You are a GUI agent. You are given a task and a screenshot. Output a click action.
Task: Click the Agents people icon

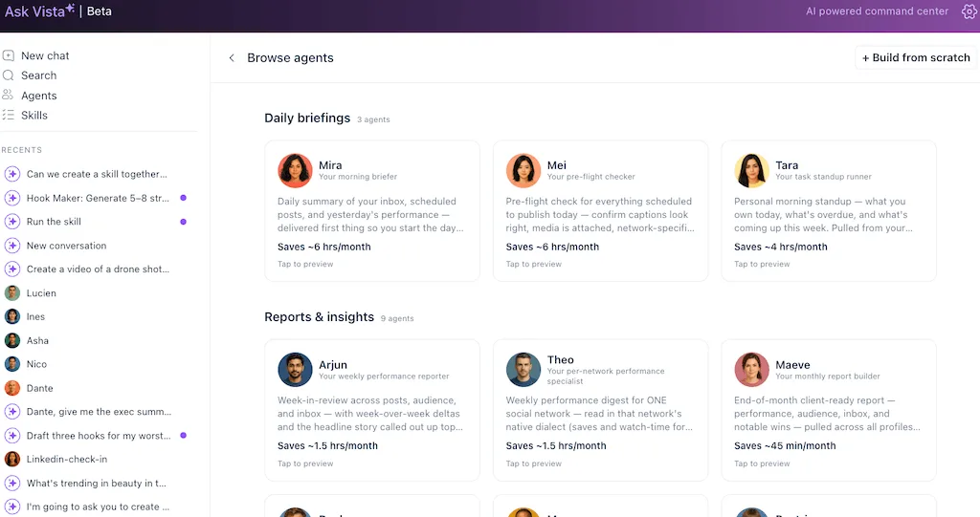(x=8, y=95)
